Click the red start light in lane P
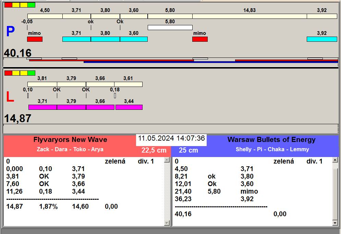341x234 pixels. 8,5
